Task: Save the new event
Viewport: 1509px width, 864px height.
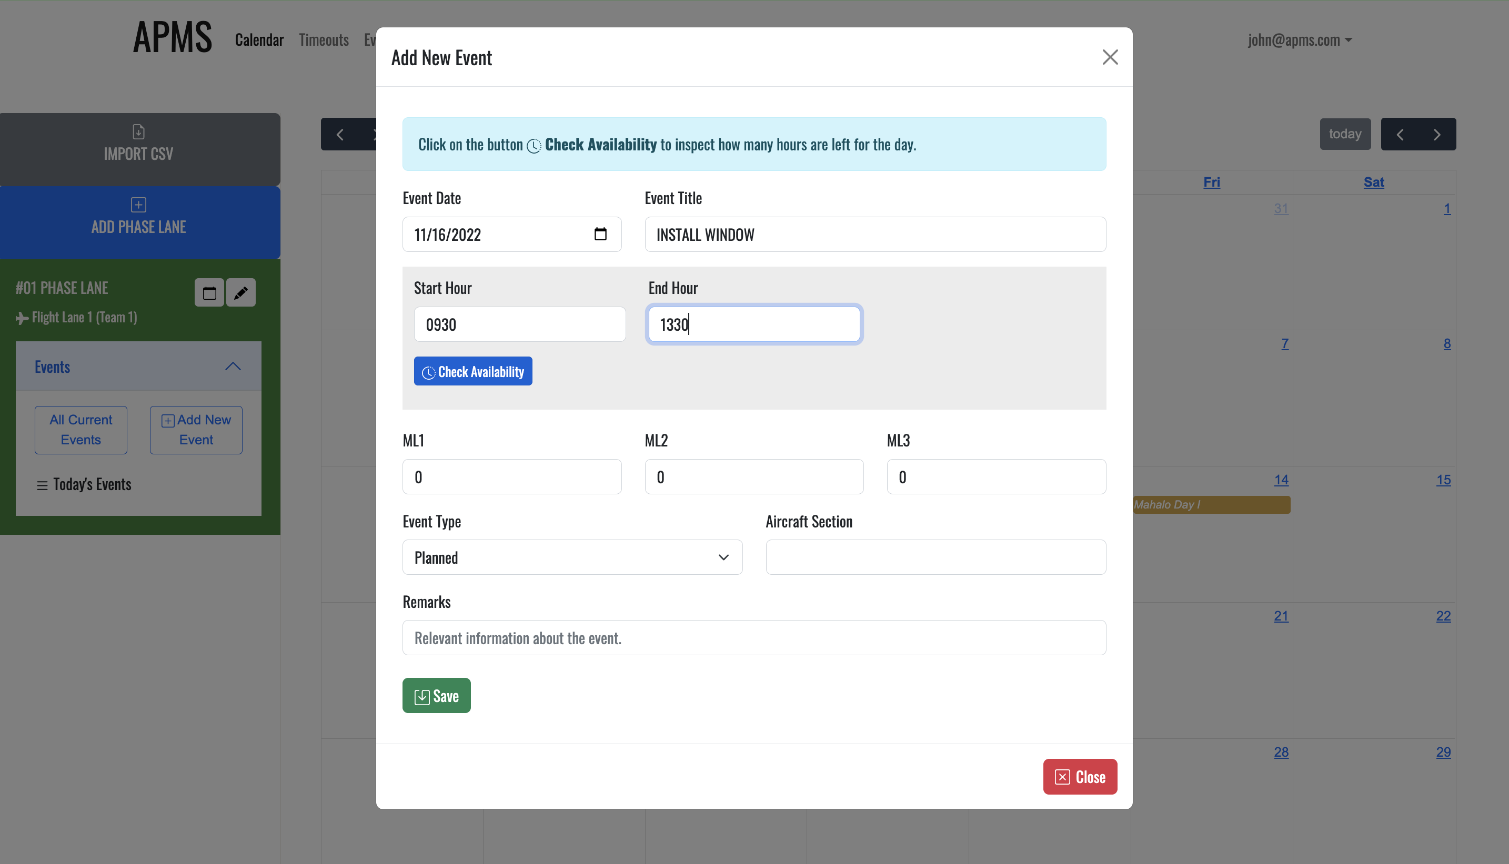Action: point(436,696)
